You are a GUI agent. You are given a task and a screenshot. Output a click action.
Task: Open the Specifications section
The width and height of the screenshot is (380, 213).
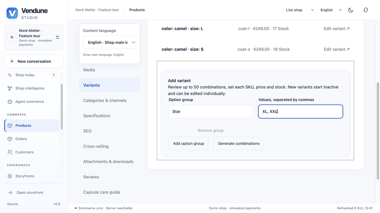pos(109,116)
